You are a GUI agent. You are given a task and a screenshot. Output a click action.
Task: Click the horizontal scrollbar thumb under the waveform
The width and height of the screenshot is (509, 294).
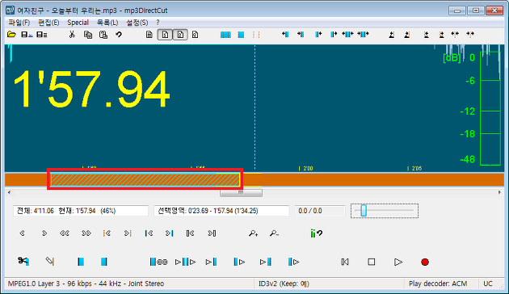(x=241, y=193)
